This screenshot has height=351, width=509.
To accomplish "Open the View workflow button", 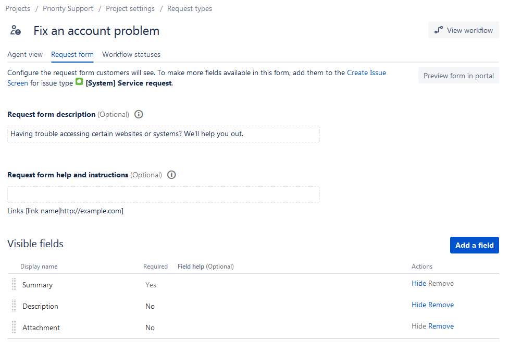I will pos(464,30).
